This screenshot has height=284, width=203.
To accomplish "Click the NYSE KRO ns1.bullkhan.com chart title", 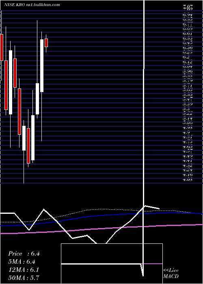I will 32,5.
